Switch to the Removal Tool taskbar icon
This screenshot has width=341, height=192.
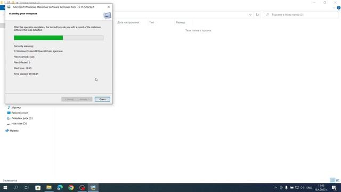click(x=93, y=188)
